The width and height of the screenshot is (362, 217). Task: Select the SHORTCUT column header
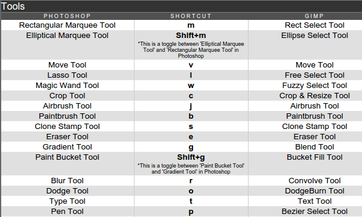click(x=191, y=16)
